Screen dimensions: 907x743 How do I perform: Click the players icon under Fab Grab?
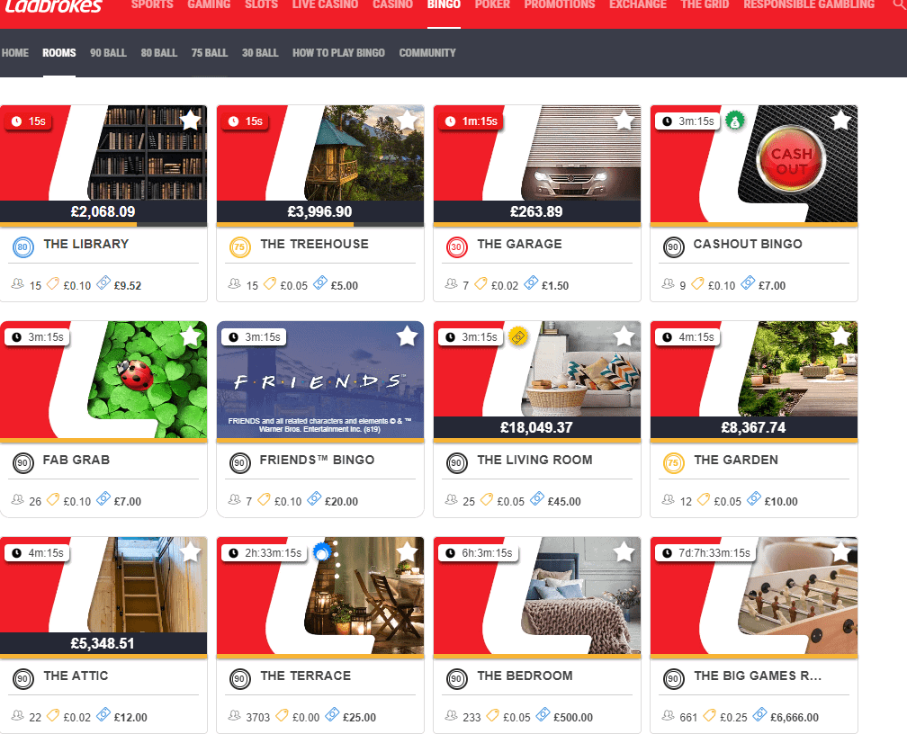(18, 499)
